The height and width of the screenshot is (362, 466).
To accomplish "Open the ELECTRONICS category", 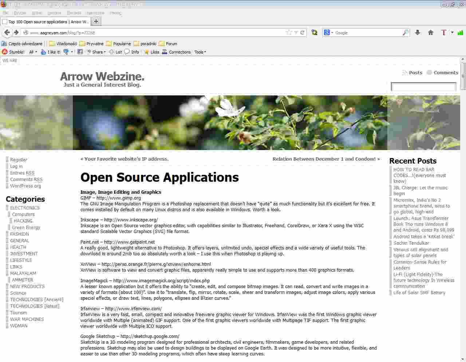I will [x=25, y=208].
